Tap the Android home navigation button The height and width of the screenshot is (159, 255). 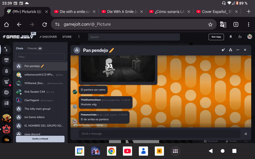pyautogui.click(x=223, y=151)
